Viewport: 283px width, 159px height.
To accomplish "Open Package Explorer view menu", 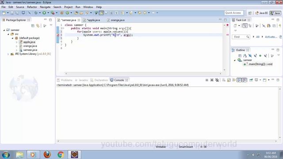I will (x=51, y=26).
